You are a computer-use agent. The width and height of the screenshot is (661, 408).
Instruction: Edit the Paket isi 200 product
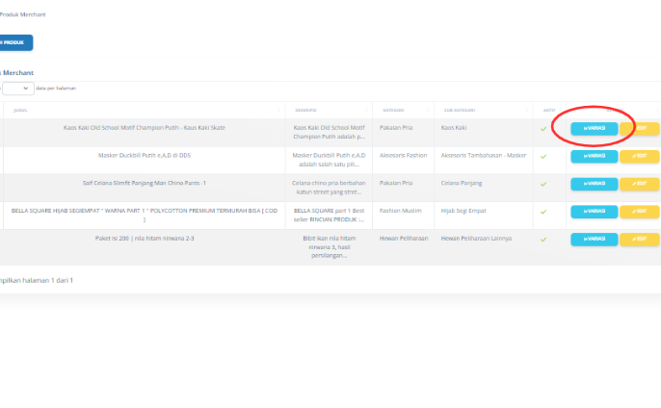[640, 239]
